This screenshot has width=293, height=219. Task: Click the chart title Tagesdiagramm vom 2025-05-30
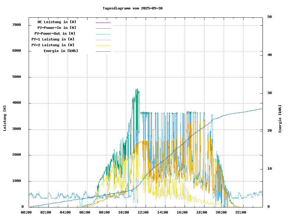pyautogui.click(x=132, y=8)
